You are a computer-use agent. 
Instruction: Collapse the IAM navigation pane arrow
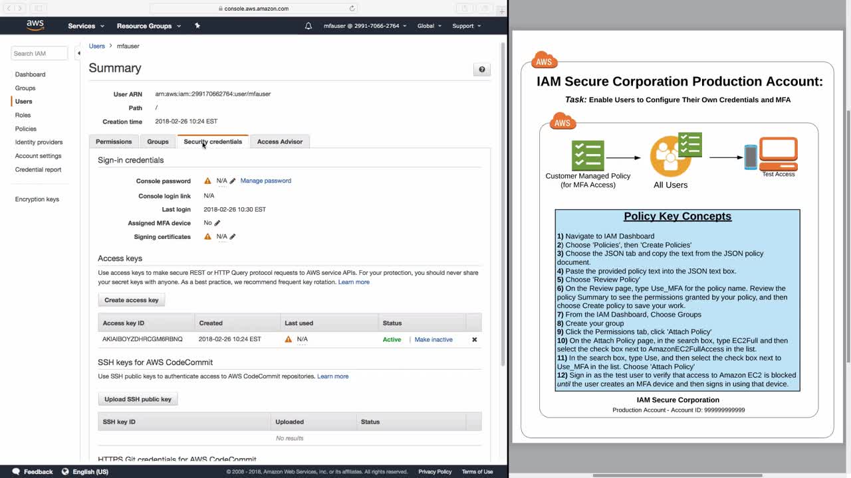(x=78, y=53)
